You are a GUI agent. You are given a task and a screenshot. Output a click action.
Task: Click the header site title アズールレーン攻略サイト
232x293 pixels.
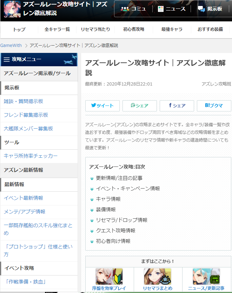(65, 9)
